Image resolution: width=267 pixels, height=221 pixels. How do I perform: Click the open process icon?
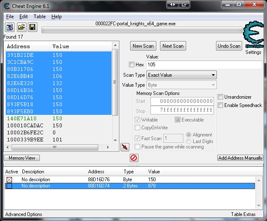[x=10, y=27]
